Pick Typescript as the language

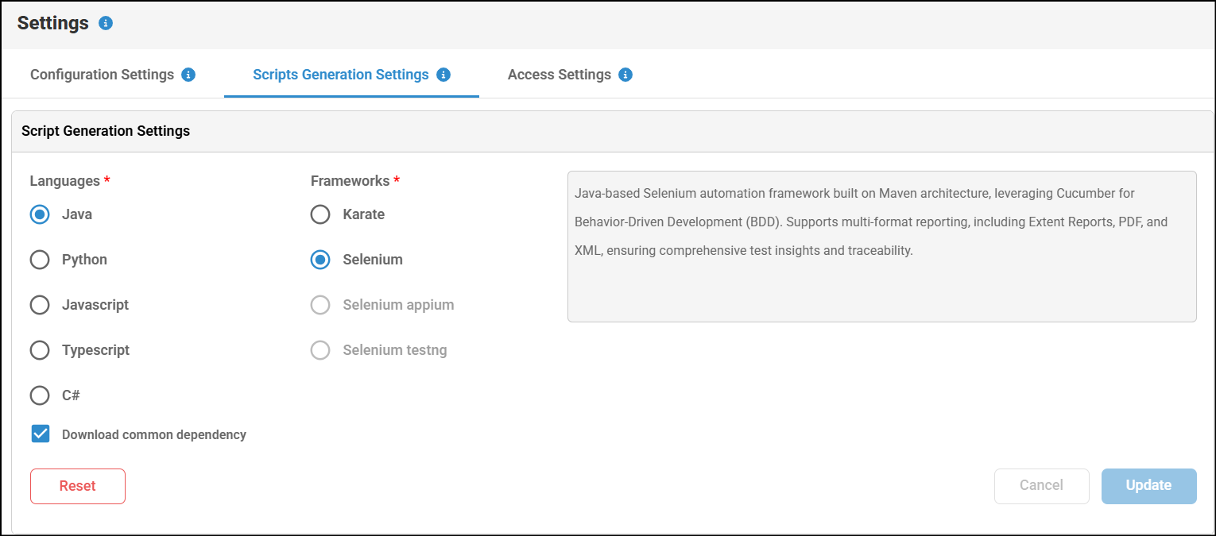tap(40, 350)
